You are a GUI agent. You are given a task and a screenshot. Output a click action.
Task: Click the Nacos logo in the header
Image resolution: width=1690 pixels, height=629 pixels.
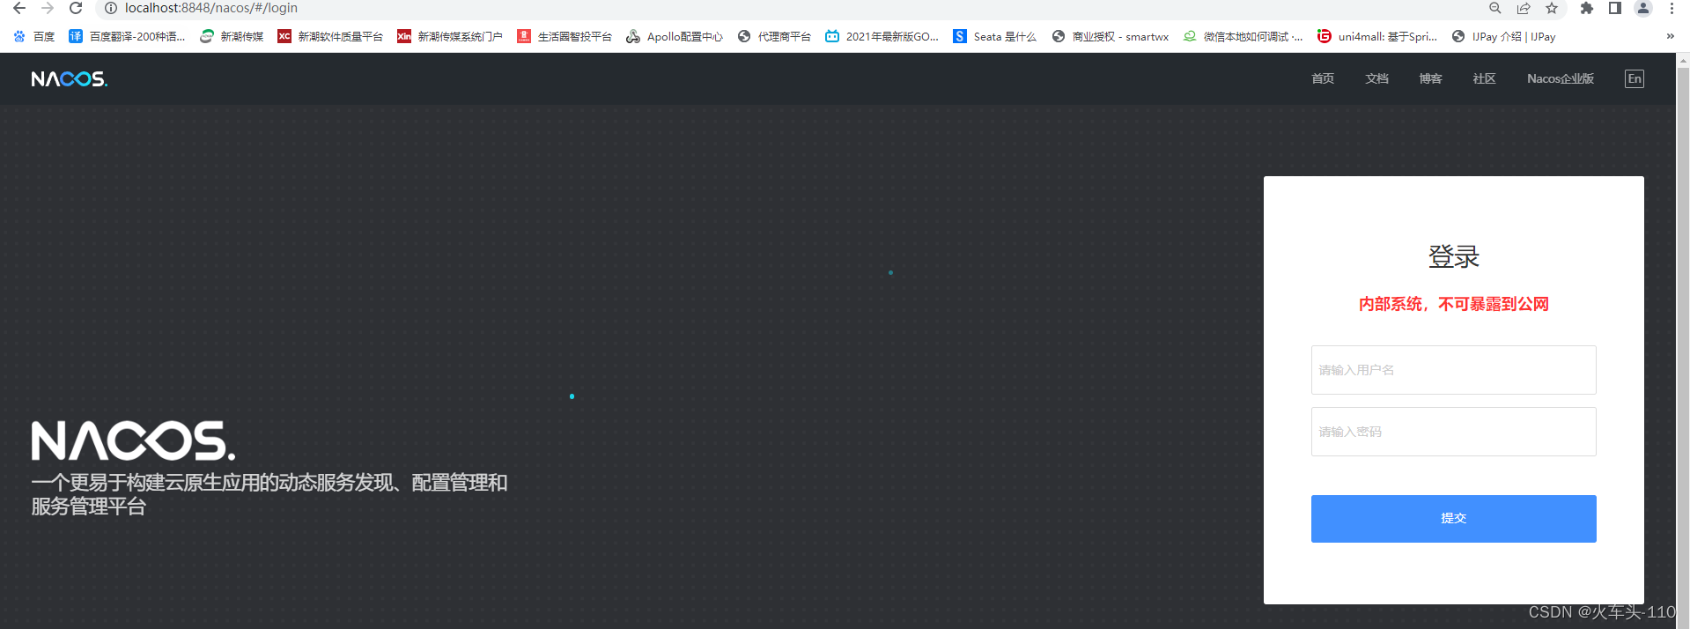click(69, 79)
